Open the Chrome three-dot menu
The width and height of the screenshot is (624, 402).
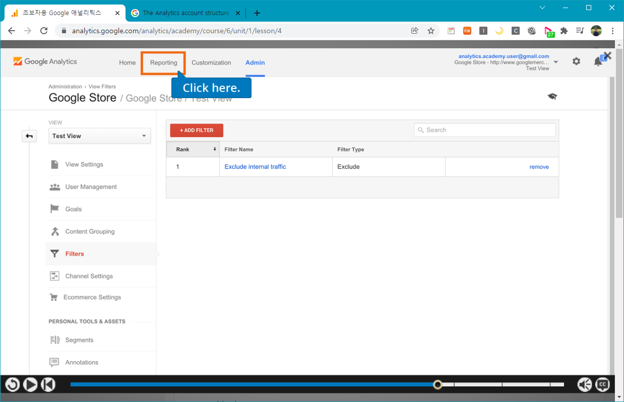[x=612, y=31]
